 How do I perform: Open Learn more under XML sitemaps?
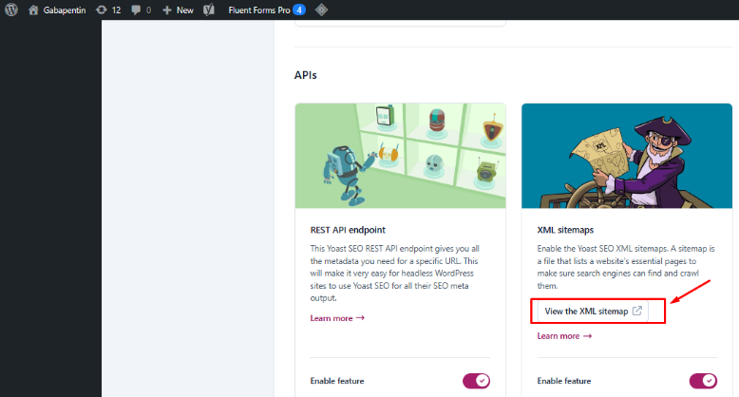tap(564, 335)
